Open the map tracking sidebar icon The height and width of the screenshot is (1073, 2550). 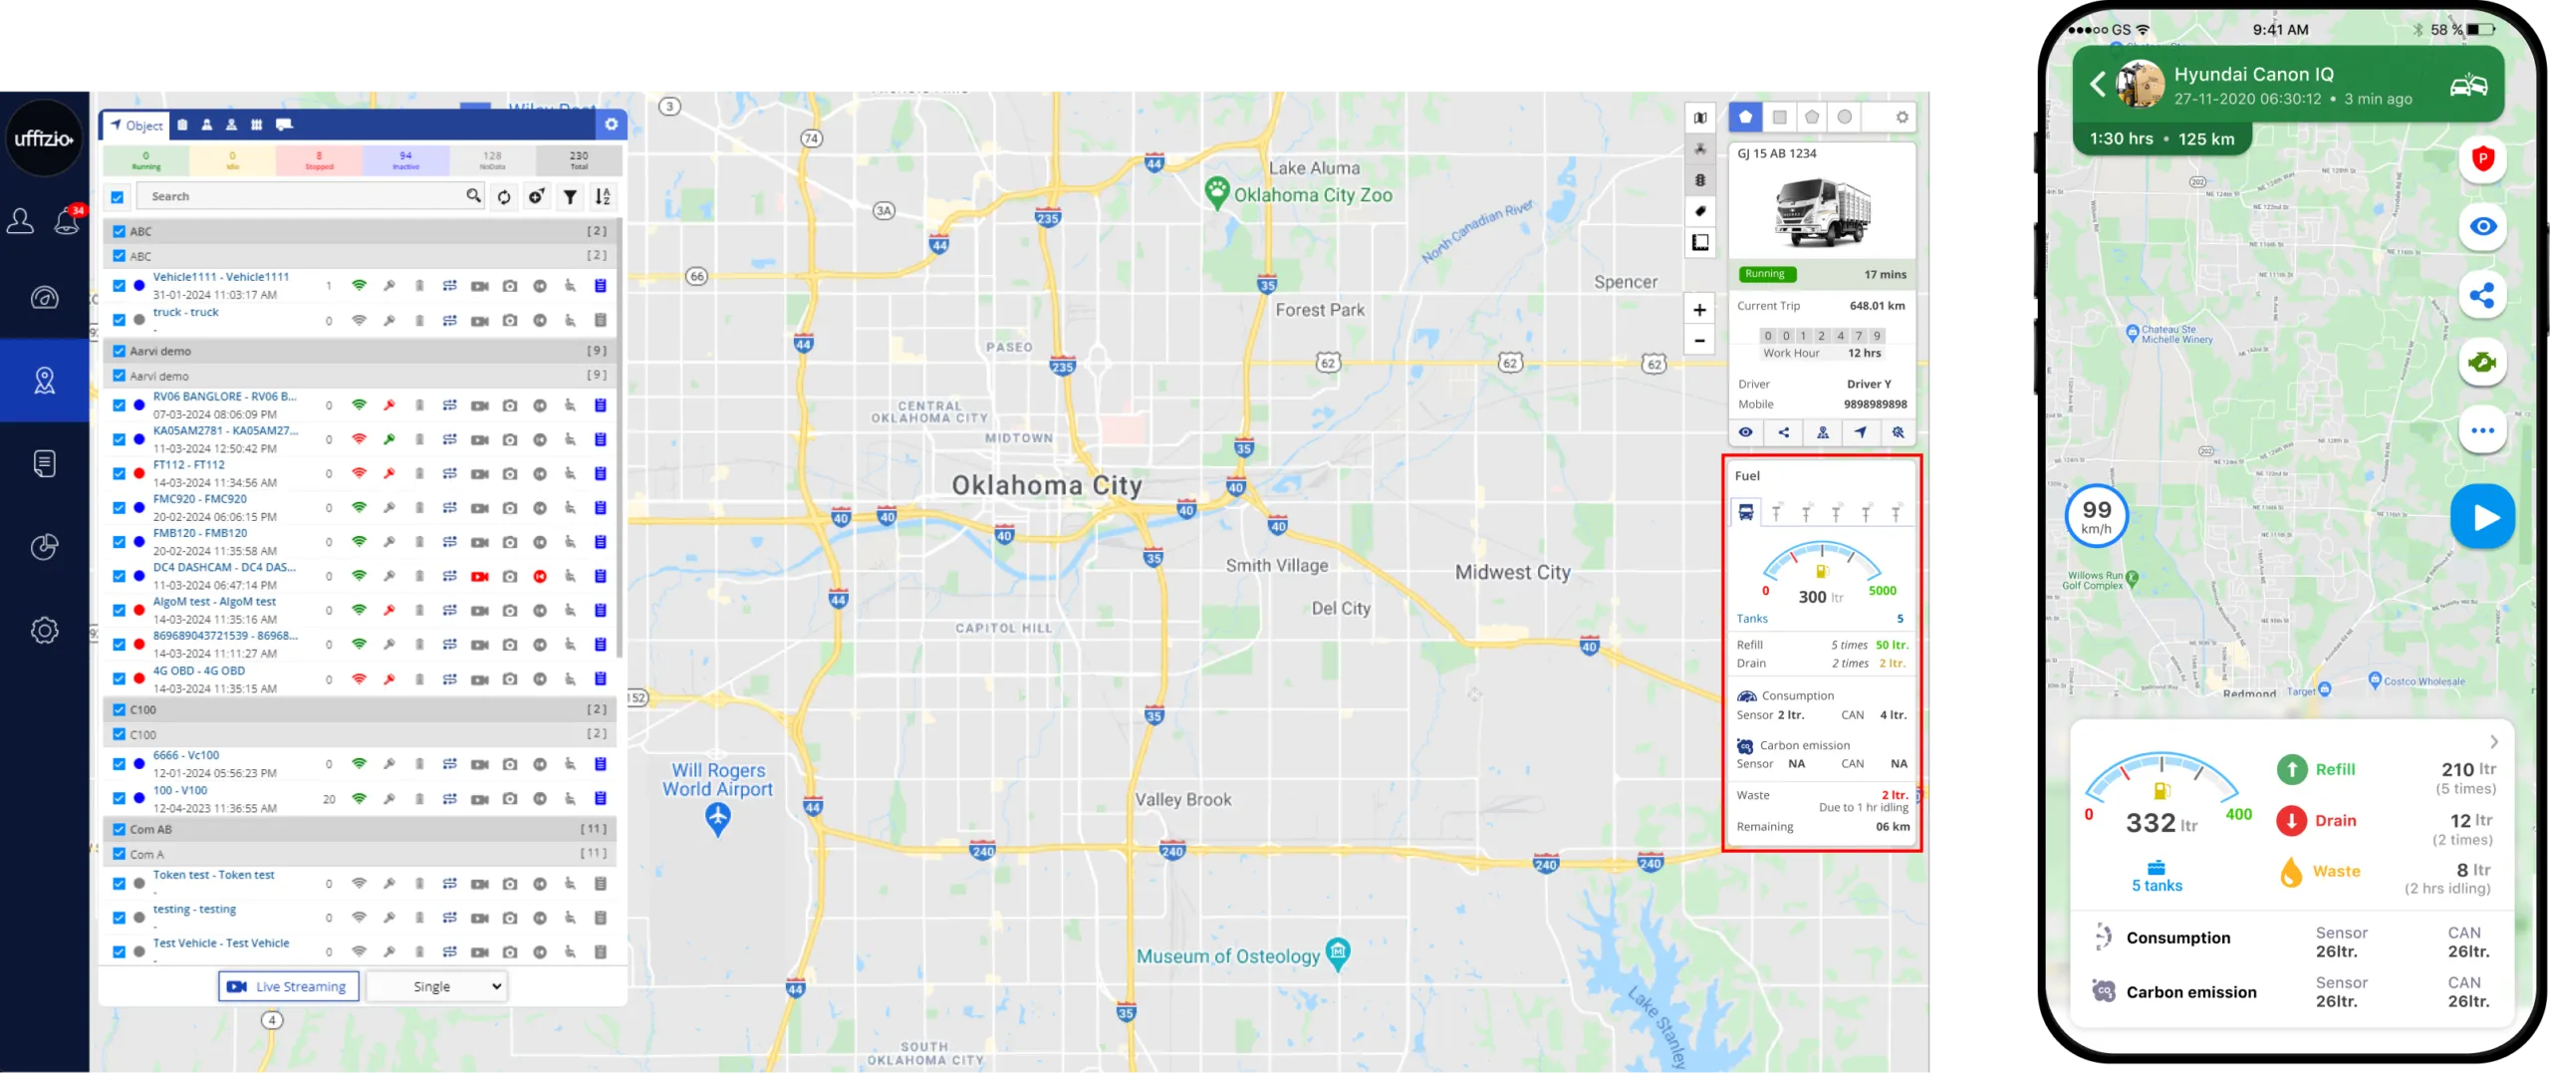coord(45,381)
